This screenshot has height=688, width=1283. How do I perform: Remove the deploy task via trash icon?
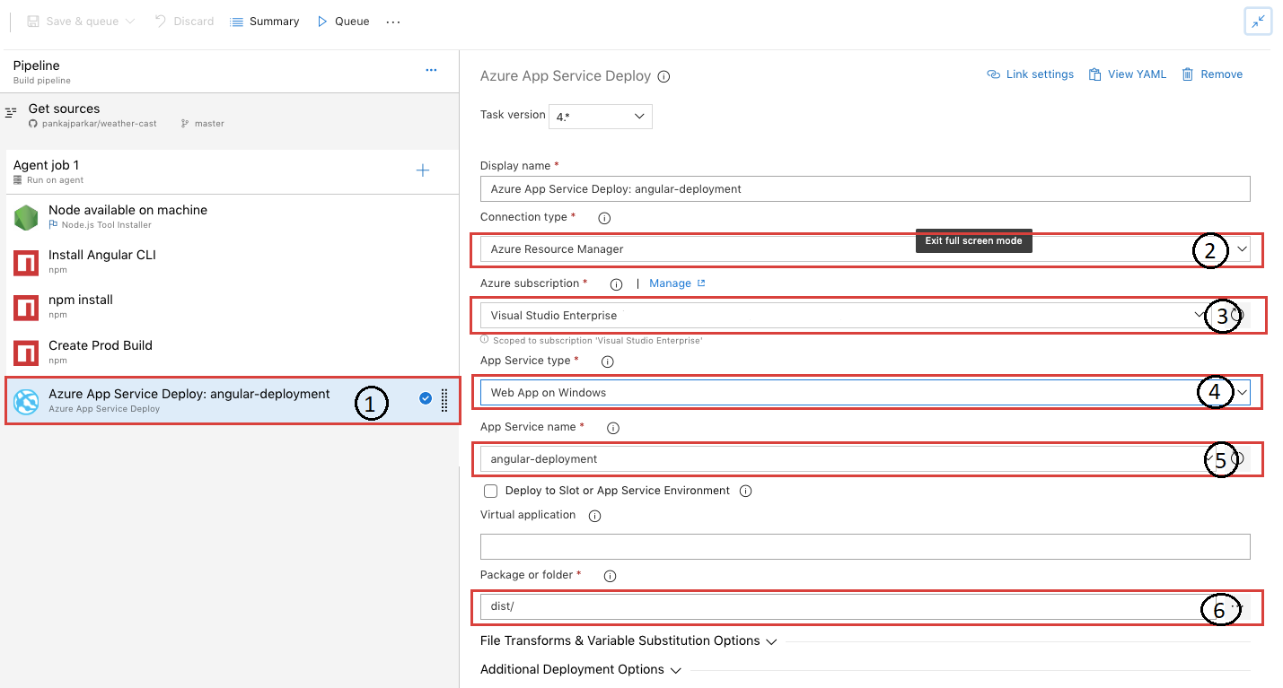point(1186,74)
